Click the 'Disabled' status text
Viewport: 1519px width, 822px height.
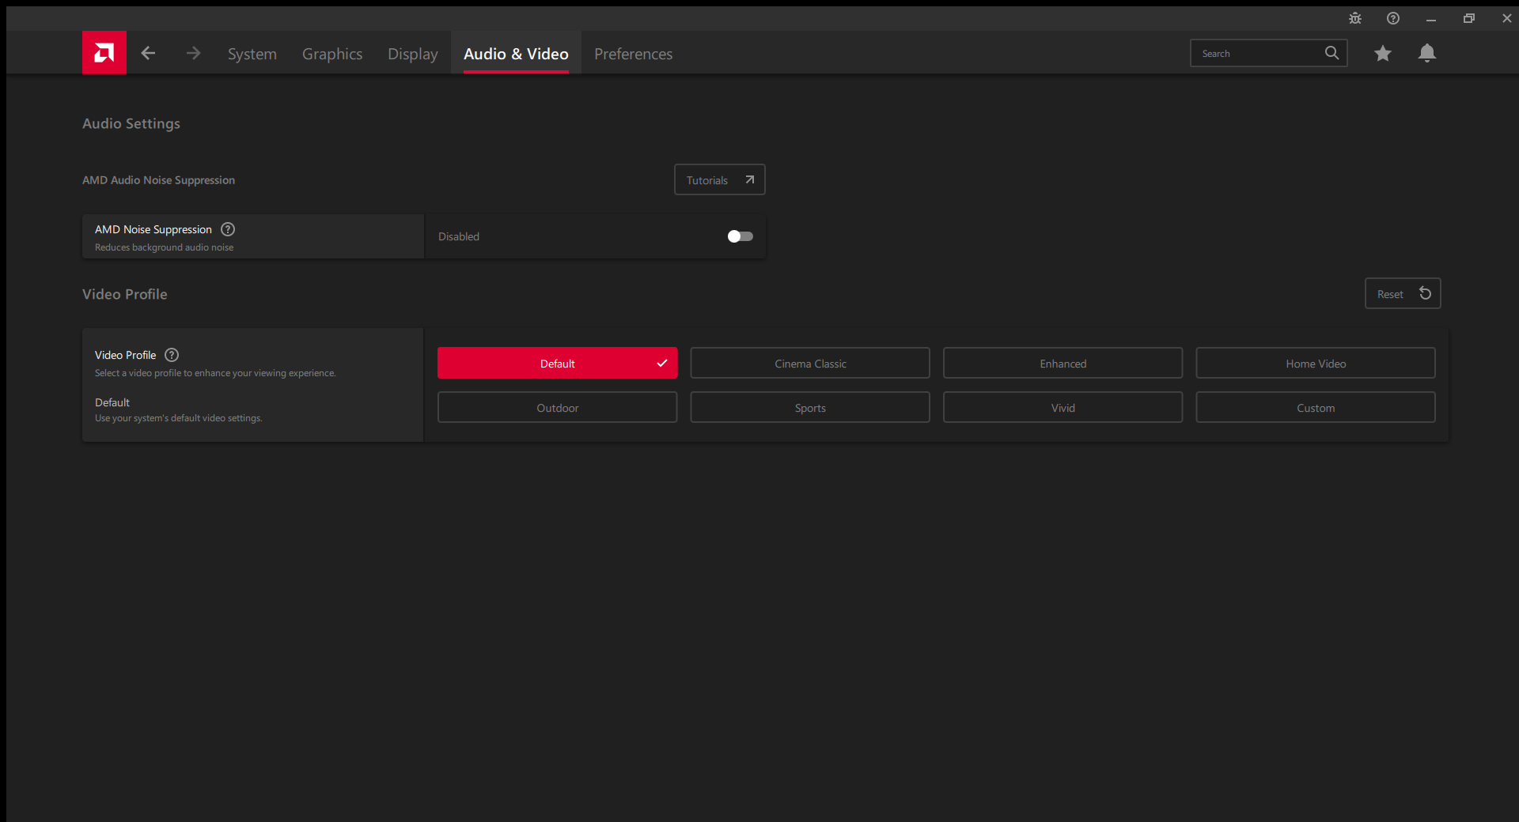coord(459,236)
